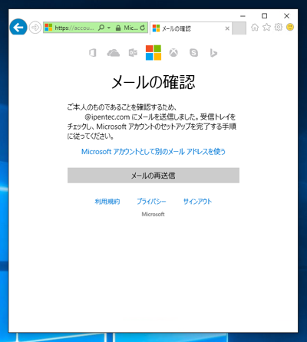This screenshot has width=307, height=342.
Task: Open the Tools gear icon
Action: point(279,27)
